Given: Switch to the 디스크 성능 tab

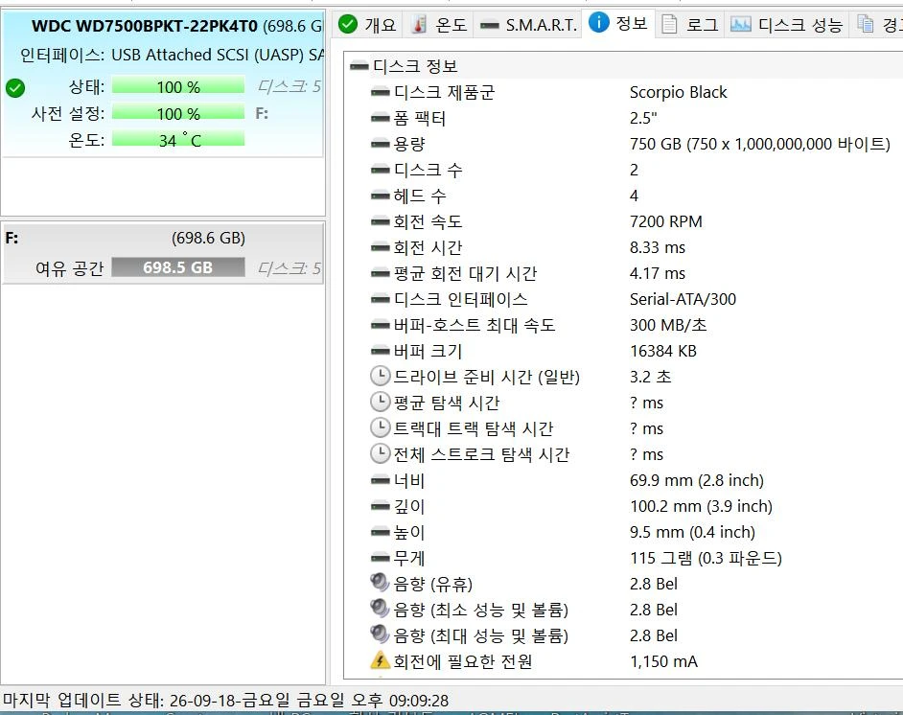Looking at the screenshot, I should click(787, 25).
